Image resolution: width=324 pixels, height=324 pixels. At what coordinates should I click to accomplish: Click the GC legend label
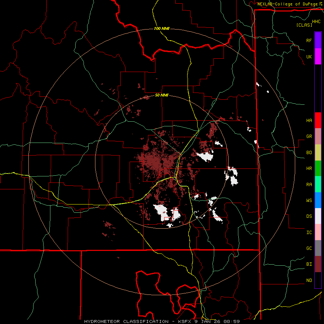tap(309, 248)
